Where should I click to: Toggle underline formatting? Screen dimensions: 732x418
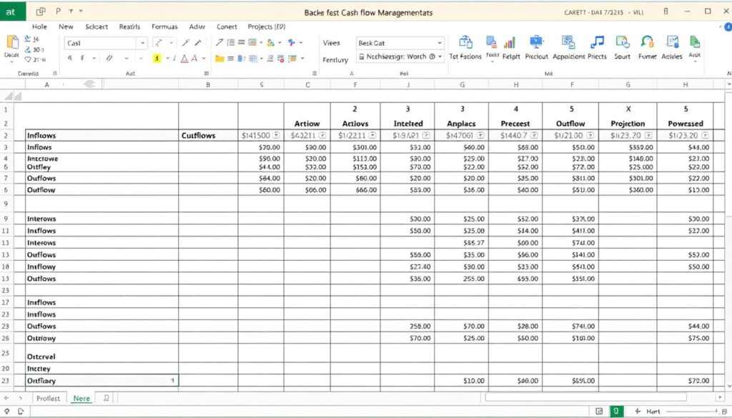click(109, 57)
